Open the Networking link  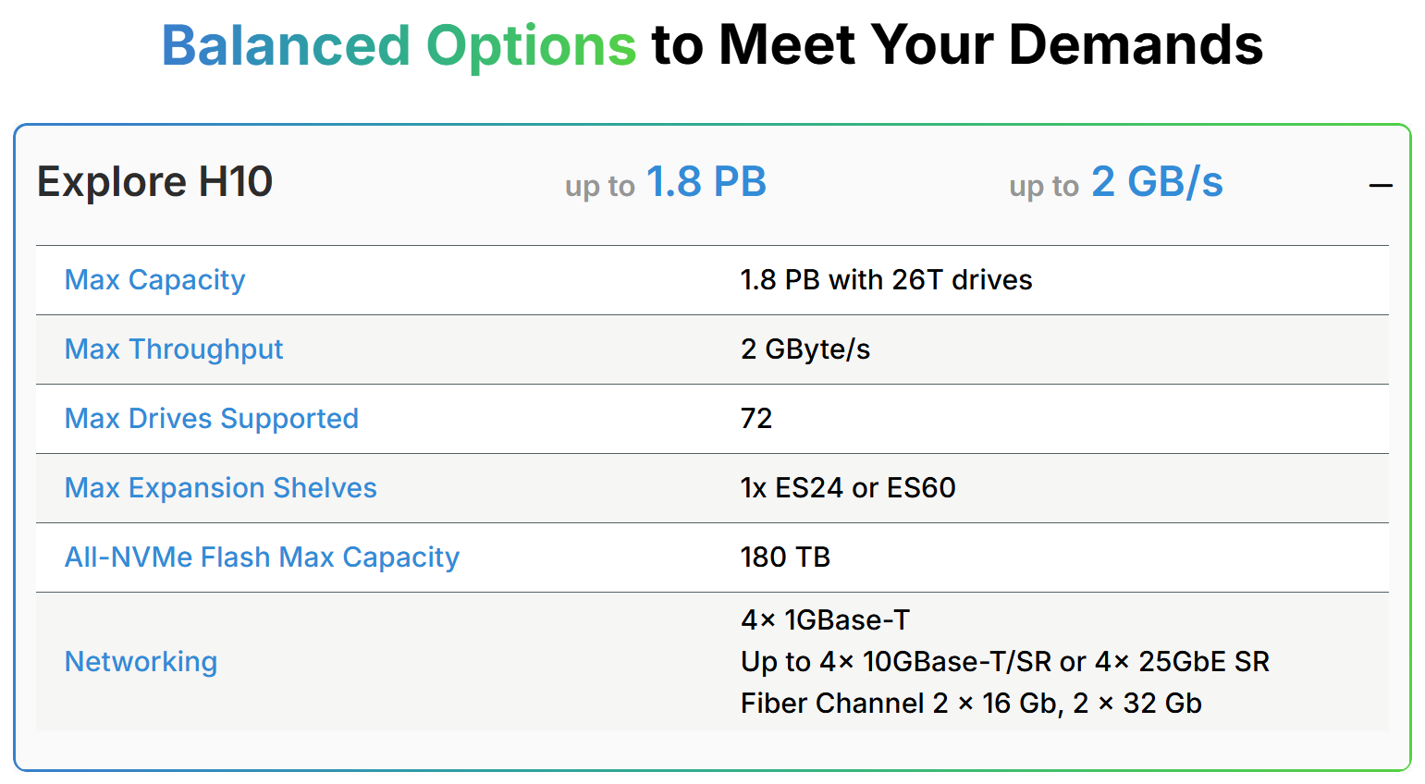(141, 661)
